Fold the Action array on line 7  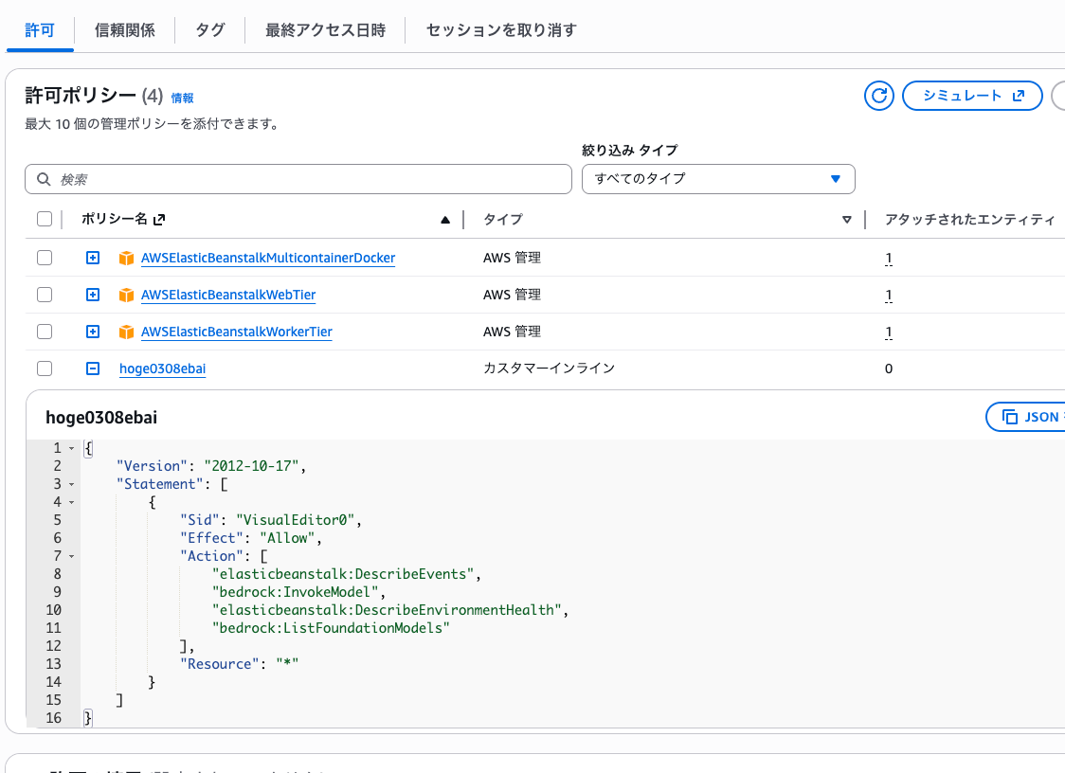pyautogui.click(x=71, y=556)
